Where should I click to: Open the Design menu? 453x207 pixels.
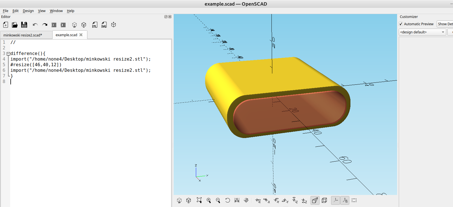coord(28,11)
